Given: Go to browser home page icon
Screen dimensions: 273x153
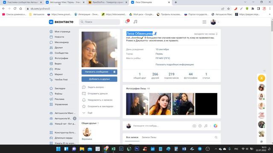Looking at the screenshot, I should click(x=21, y=8).
